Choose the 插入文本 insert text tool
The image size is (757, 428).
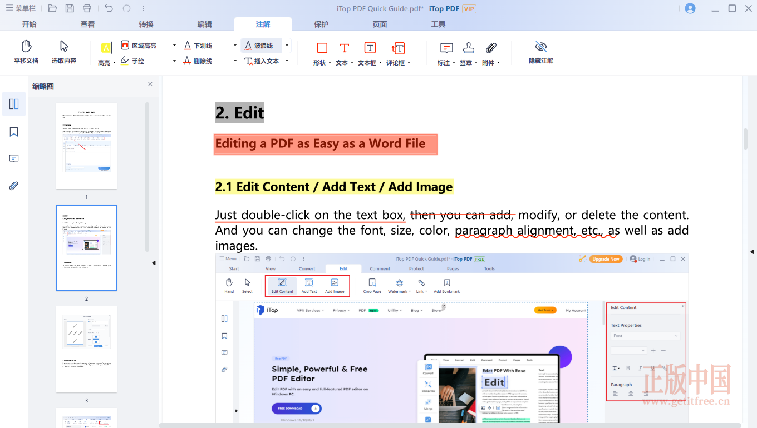coord(262,61)
